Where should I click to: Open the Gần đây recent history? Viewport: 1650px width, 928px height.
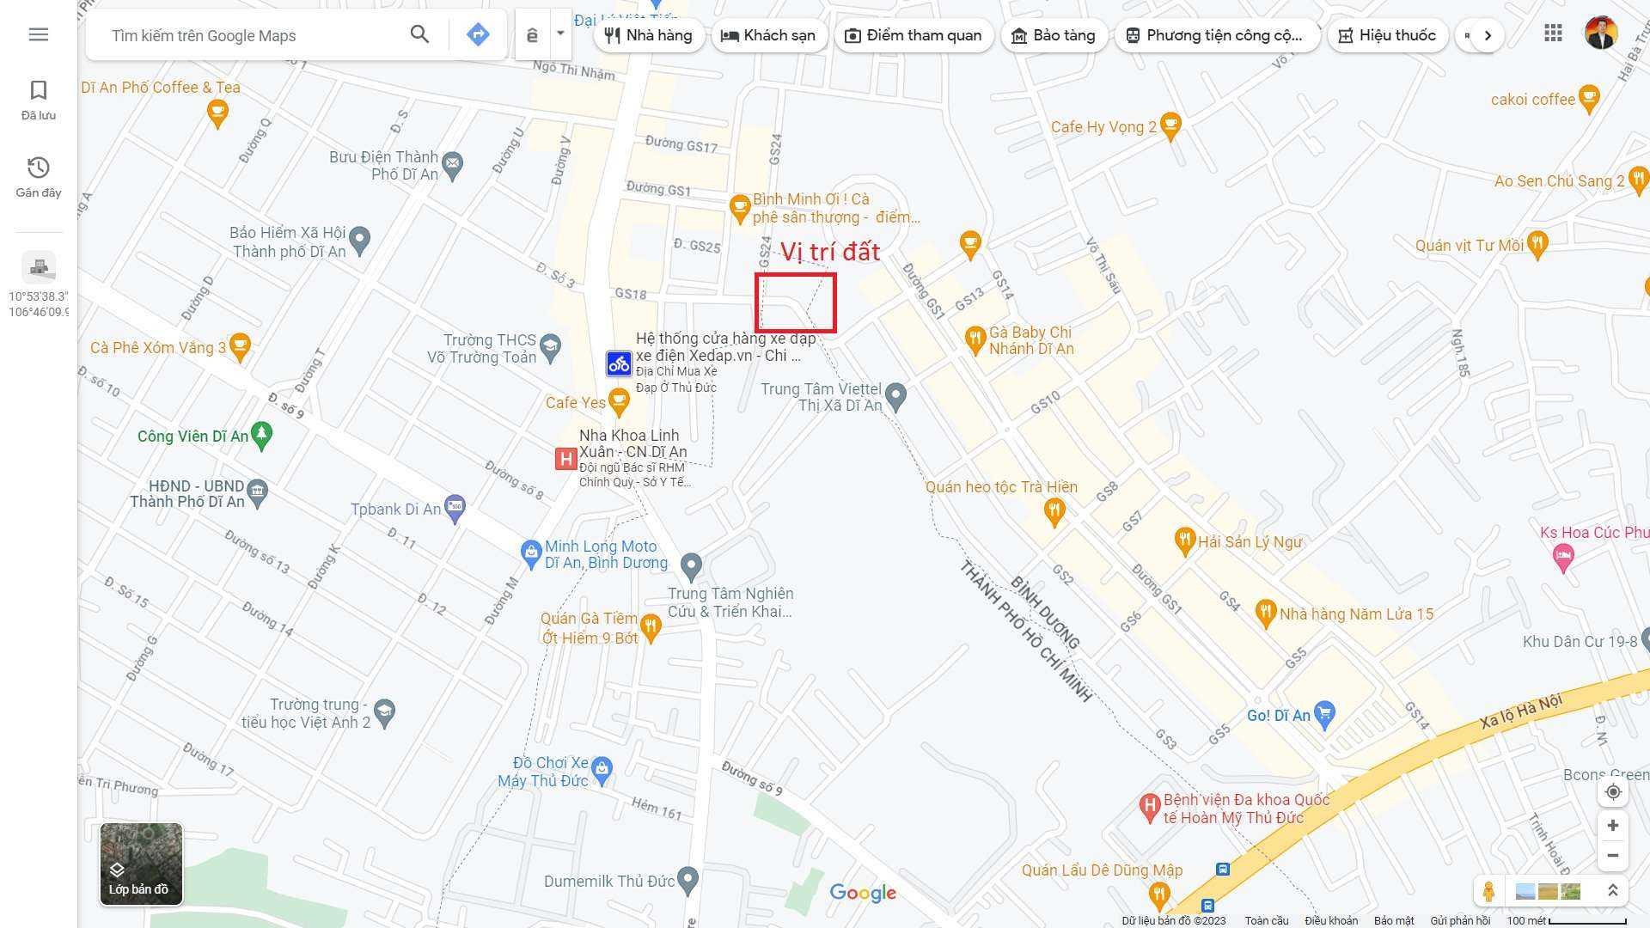coord(39,178)
